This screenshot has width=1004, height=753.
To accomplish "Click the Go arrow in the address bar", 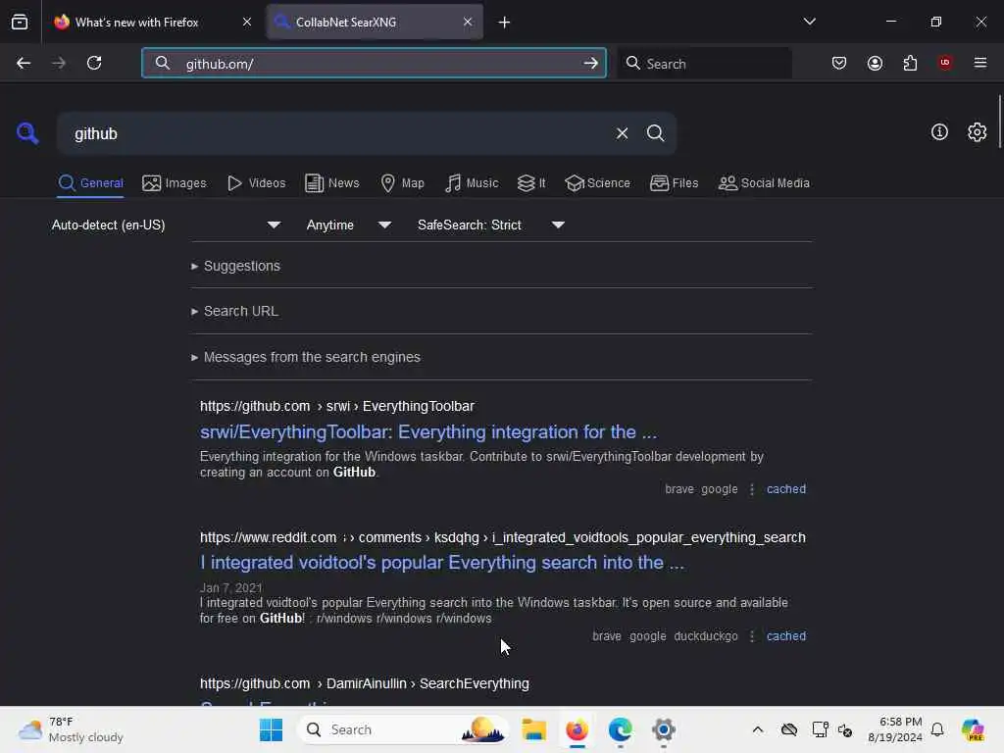I will point(590,63).
